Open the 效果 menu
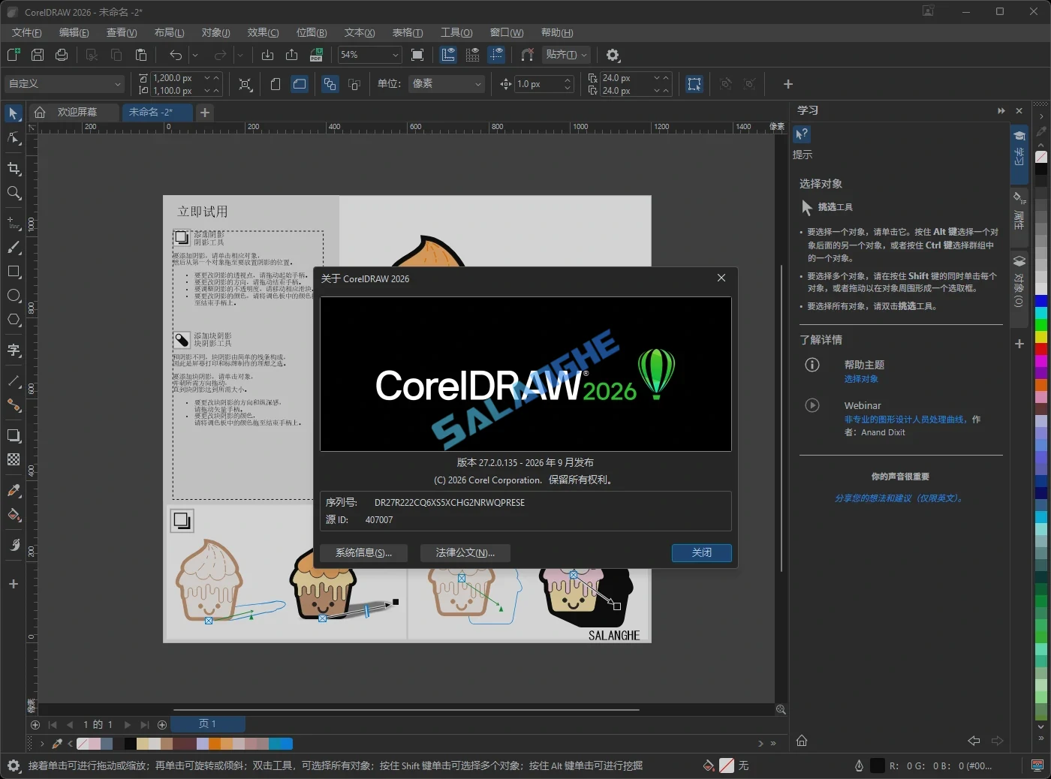 coord(263,33)
